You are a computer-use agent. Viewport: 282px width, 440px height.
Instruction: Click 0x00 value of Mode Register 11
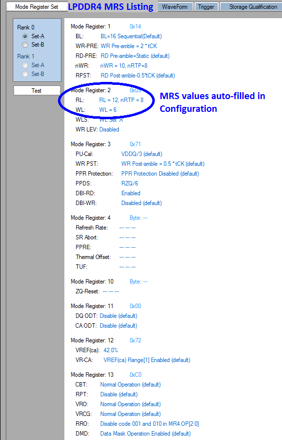(135, 306)
